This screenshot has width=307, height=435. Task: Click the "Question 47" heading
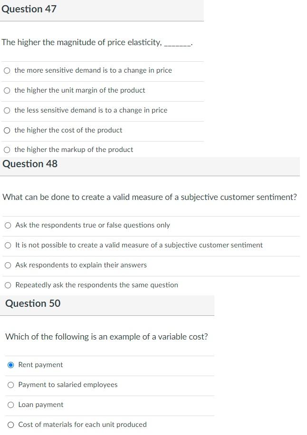tap(29, 9)
